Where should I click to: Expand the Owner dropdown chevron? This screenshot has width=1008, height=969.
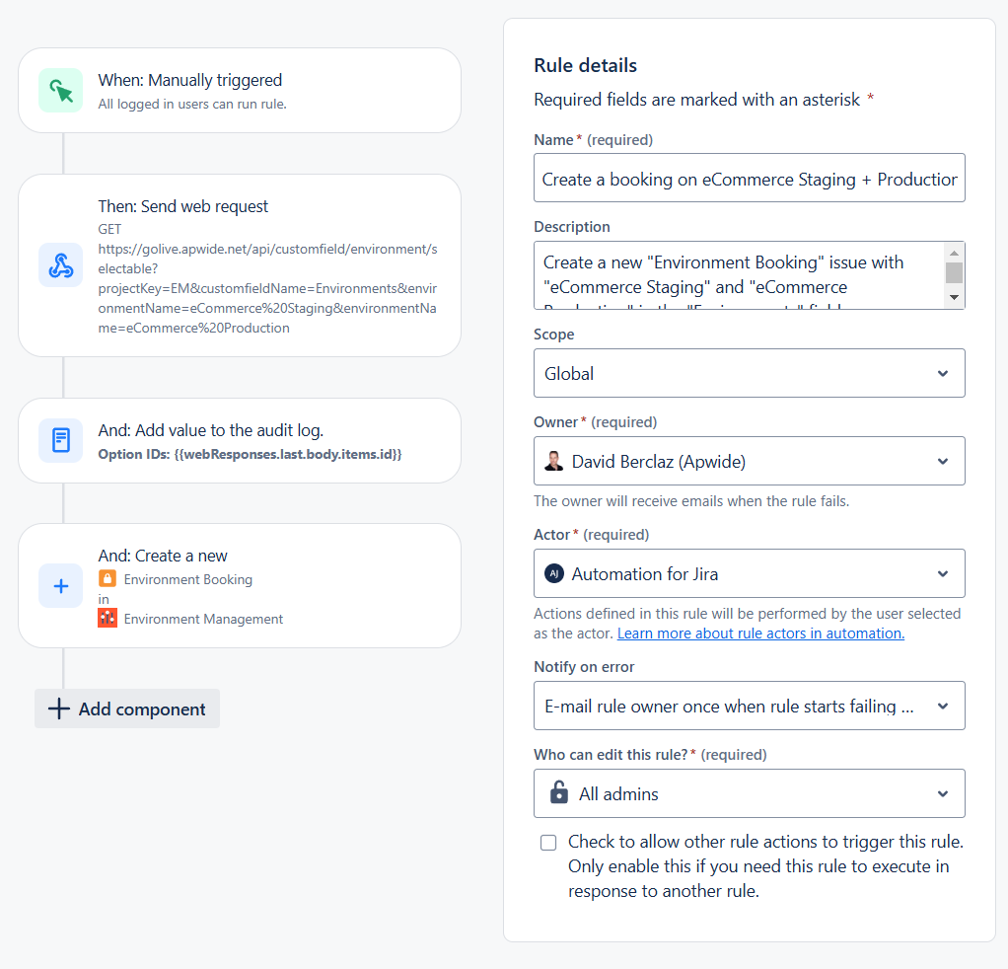[943, 461]
